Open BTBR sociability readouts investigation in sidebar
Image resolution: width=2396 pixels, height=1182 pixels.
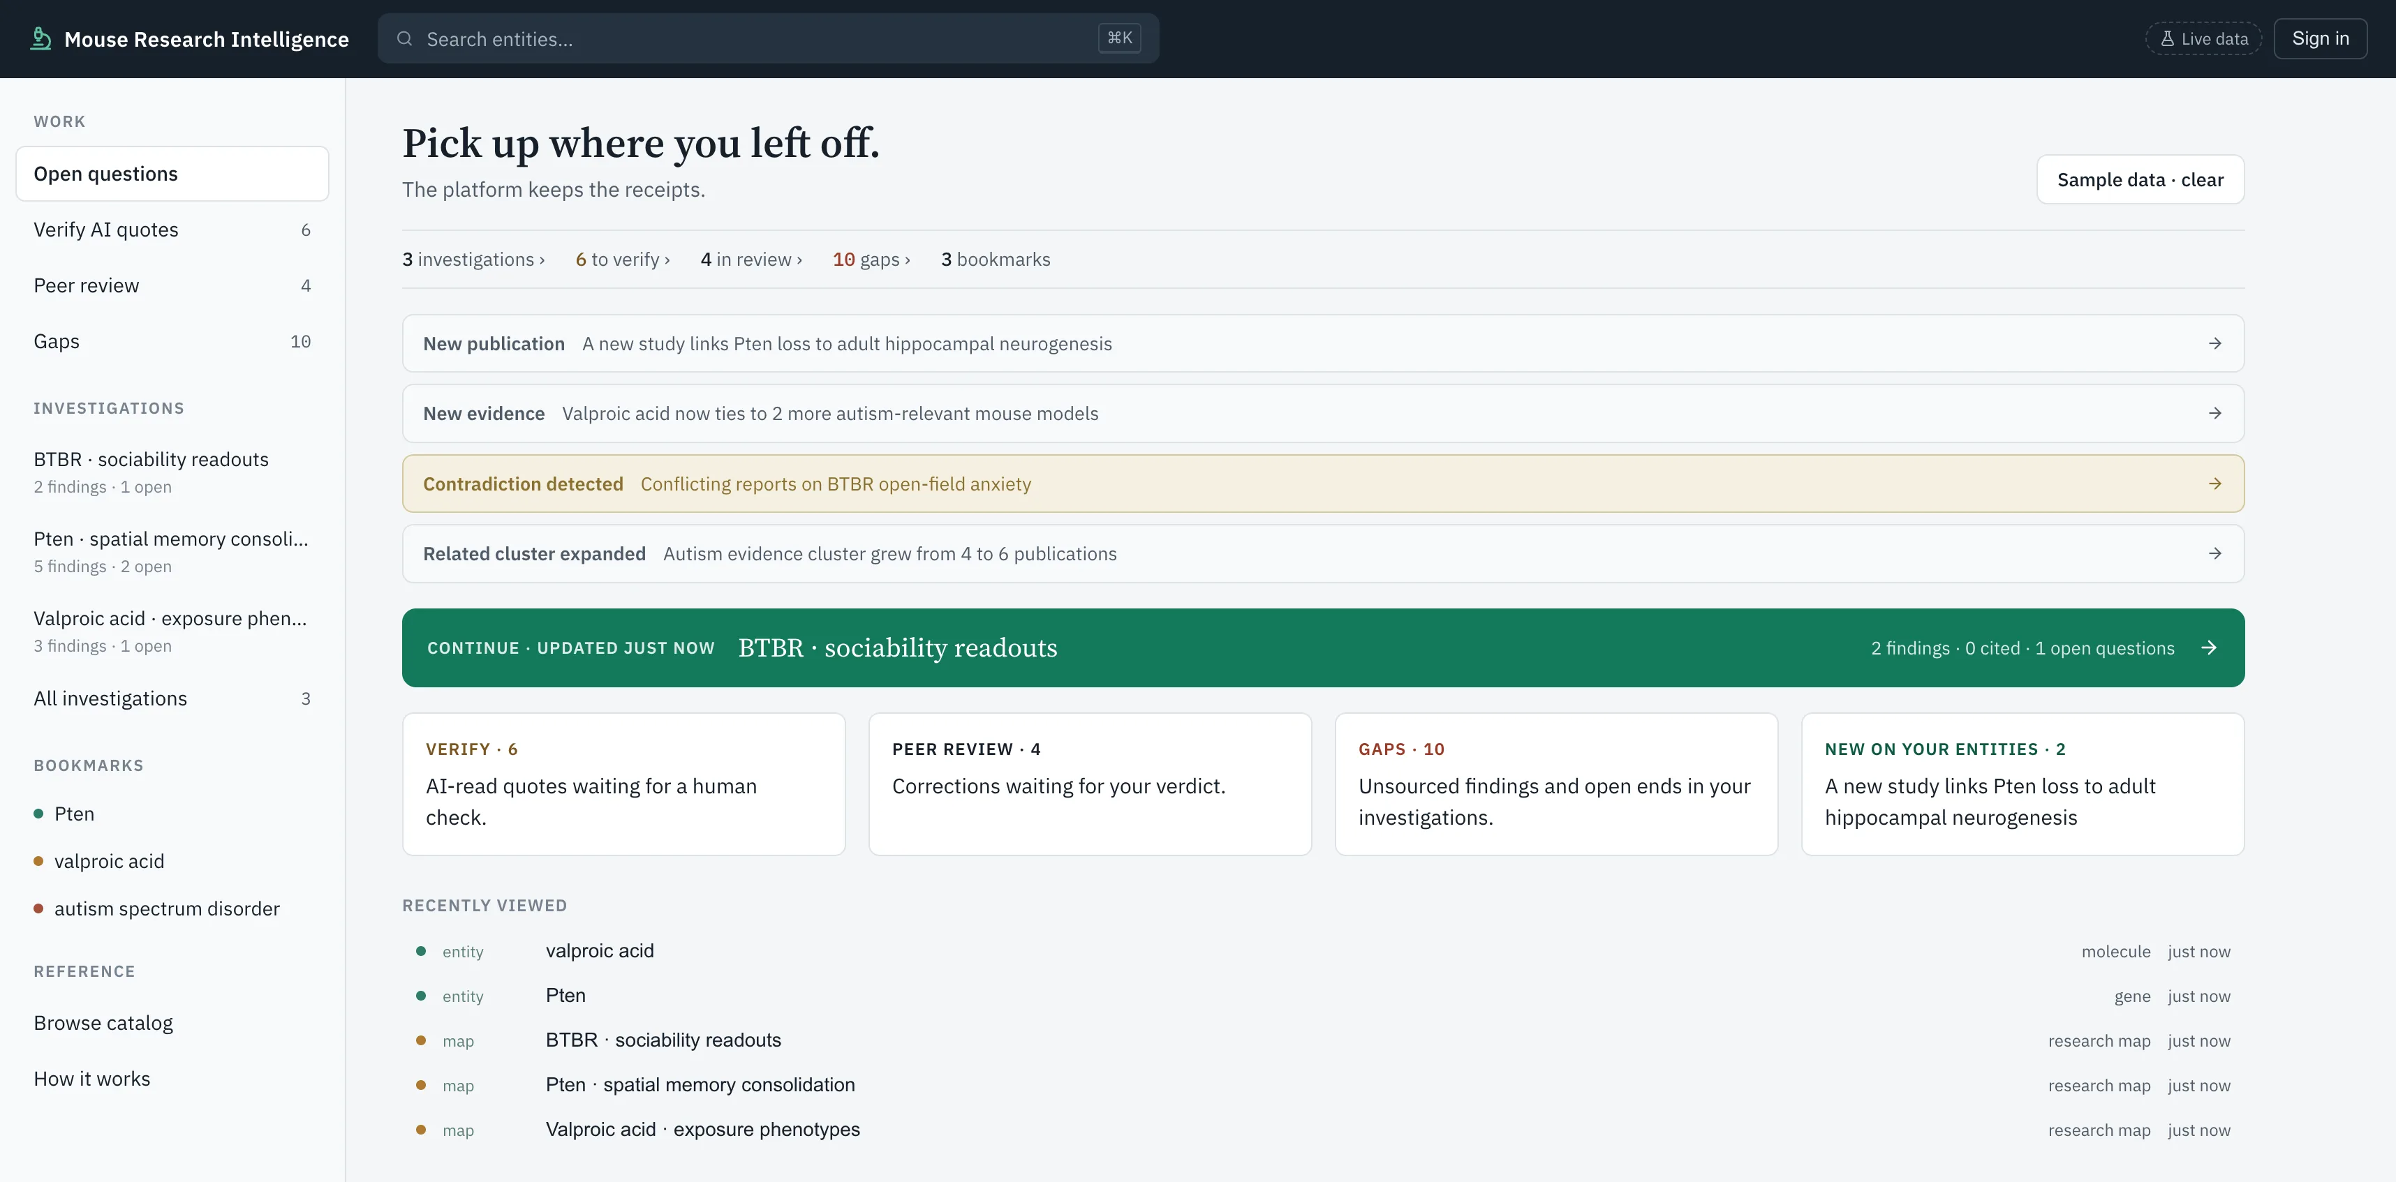point(172,472)
